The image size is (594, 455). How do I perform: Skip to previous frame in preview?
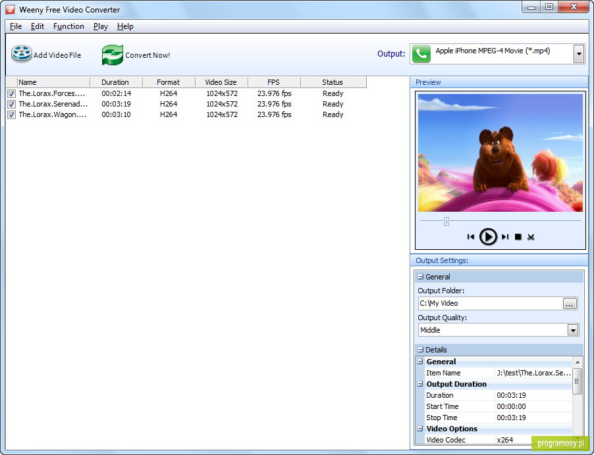click(x=470, y=237)
